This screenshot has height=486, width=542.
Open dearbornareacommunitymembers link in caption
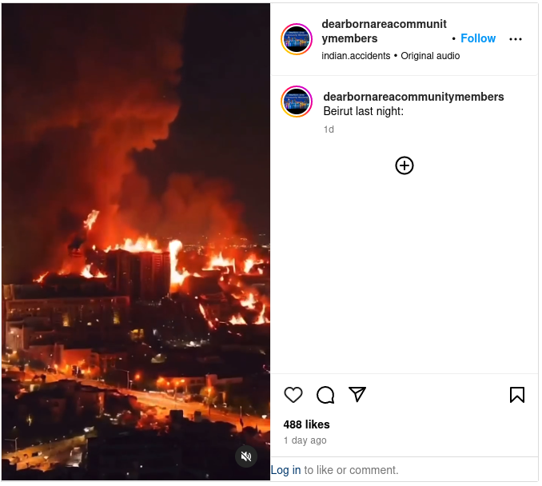tap(413, 97)
